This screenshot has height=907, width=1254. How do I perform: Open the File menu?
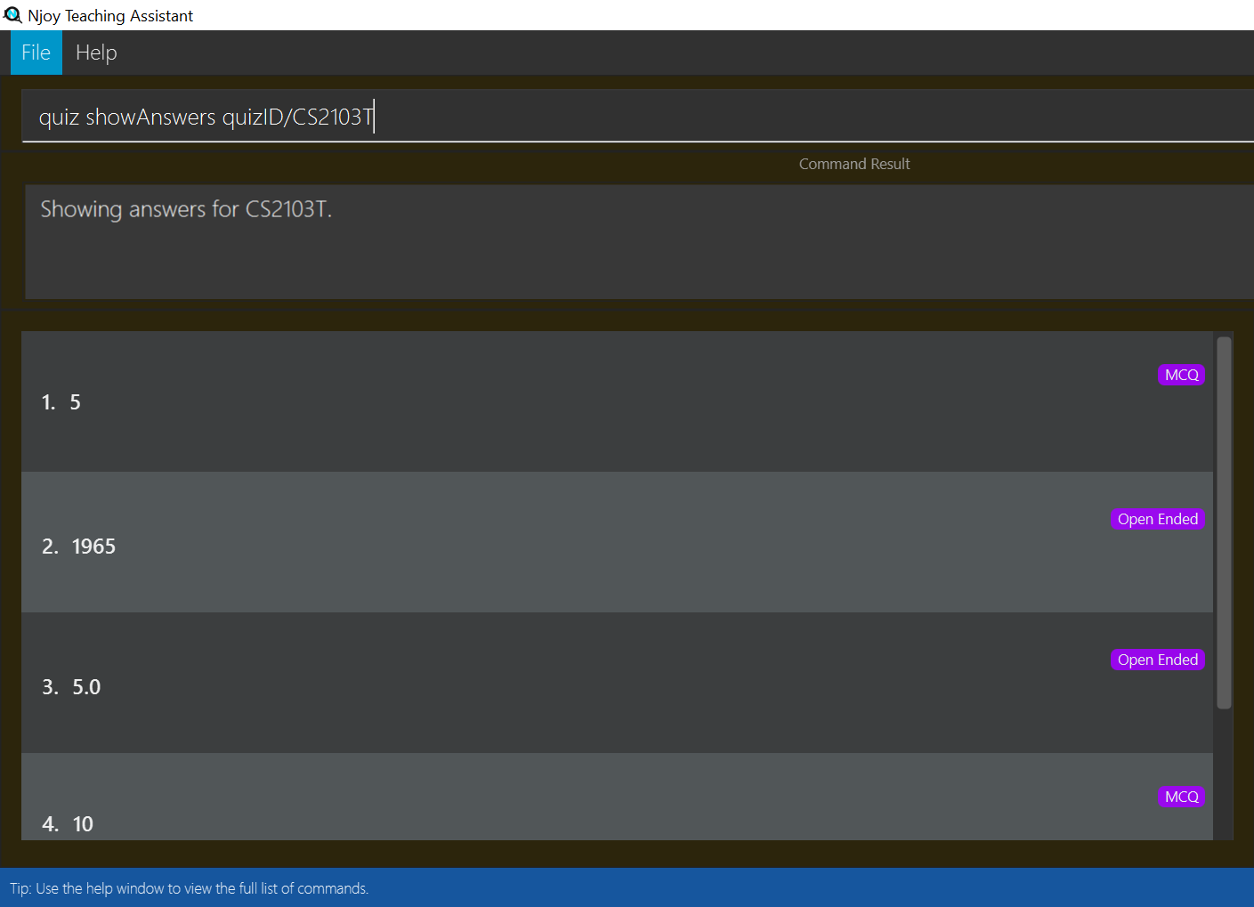coord(36,53)
